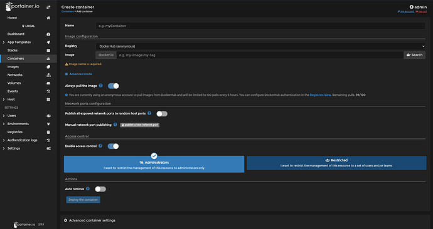Click the App Templates rocket icon

[48, 42]
